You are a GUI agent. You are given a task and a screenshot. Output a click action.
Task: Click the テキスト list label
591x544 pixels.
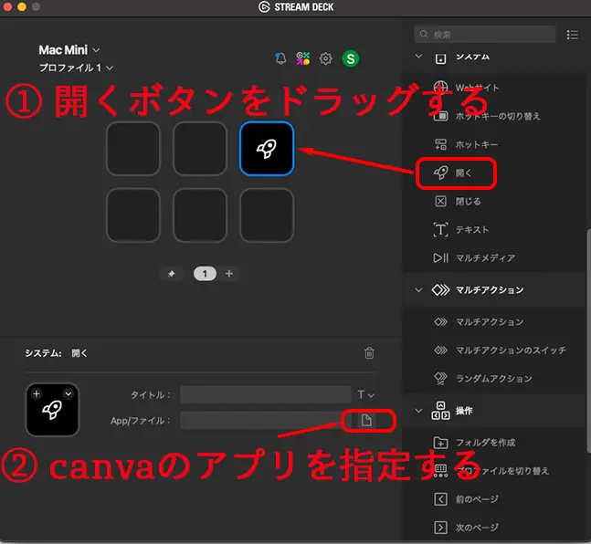click(x=472, y=229)
